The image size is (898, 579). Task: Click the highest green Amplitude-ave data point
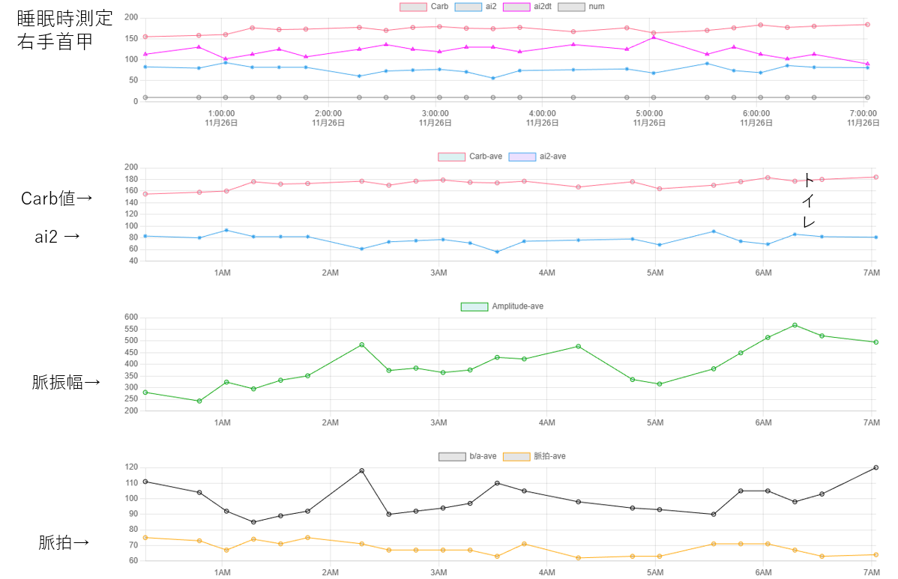pos(795,325)
